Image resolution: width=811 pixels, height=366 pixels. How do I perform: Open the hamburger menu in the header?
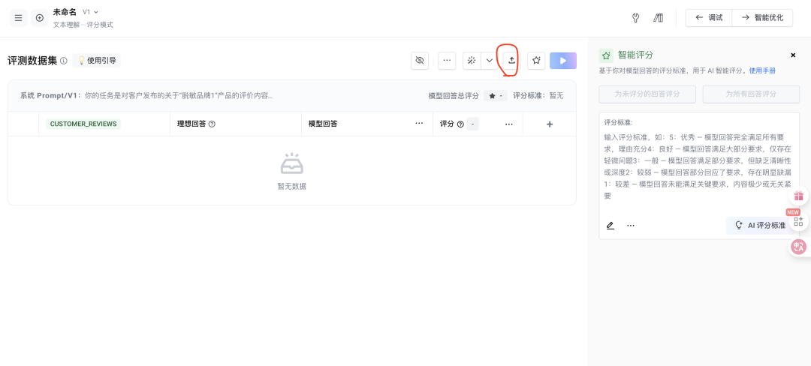(x=18, y=18)
